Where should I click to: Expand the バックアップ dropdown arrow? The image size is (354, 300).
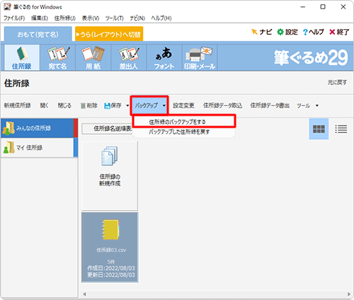coord(164,106)
